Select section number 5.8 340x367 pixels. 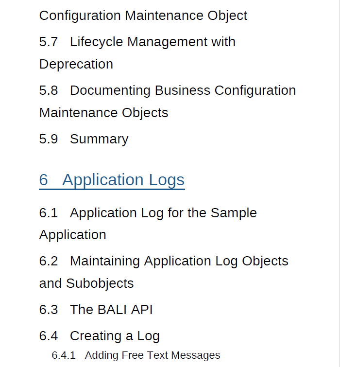[x=49, y=90]
